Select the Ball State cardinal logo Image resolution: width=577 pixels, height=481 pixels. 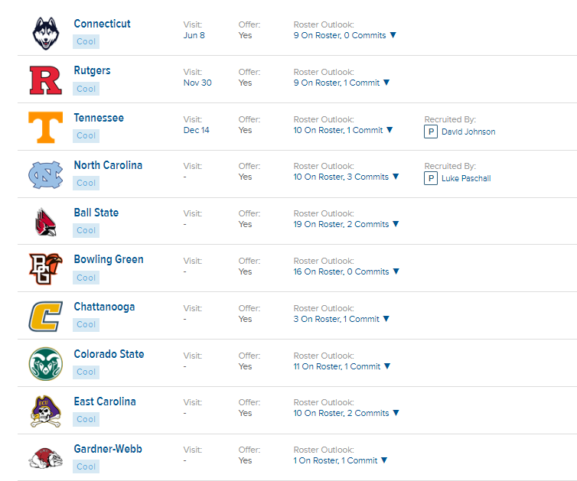(46, 222)
